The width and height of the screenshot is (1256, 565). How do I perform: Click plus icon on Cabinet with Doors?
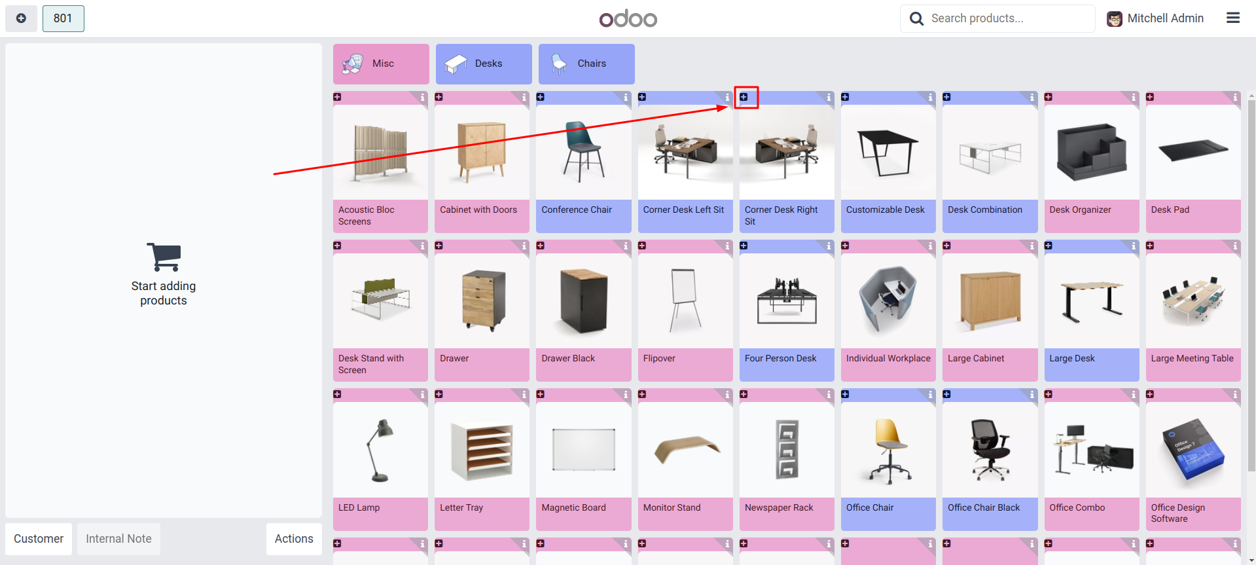[x=439, y=98]
